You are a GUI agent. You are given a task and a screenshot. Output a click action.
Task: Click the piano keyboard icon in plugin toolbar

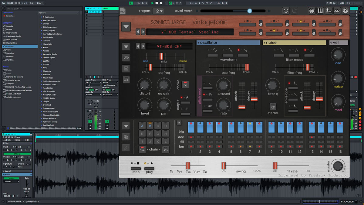click(x=320, y=11)
